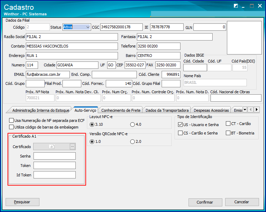Click the CGC field
Image resolution: width=266 pixels, height=212 pixels.
pos(121,27)
